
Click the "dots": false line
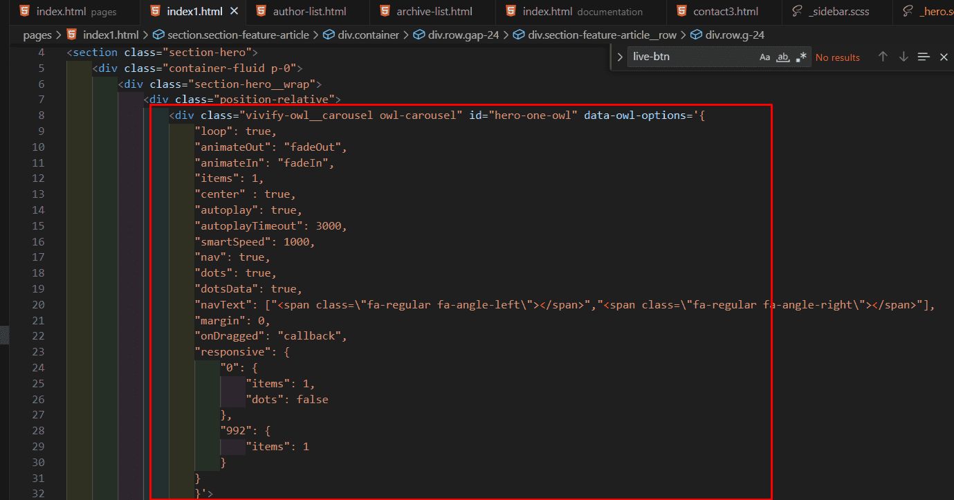coord(287,400)
